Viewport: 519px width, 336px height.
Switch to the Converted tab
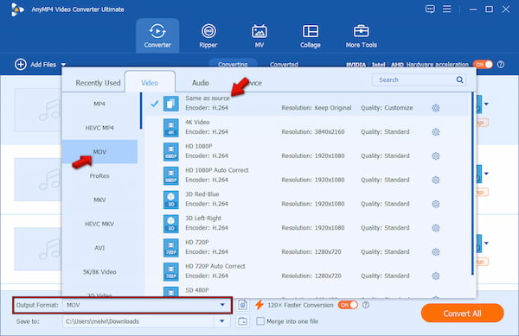284,64
